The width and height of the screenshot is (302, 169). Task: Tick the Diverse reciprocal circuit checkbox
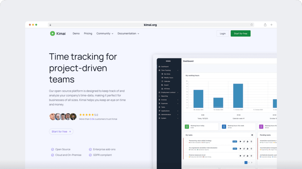(x=186, y=156)
